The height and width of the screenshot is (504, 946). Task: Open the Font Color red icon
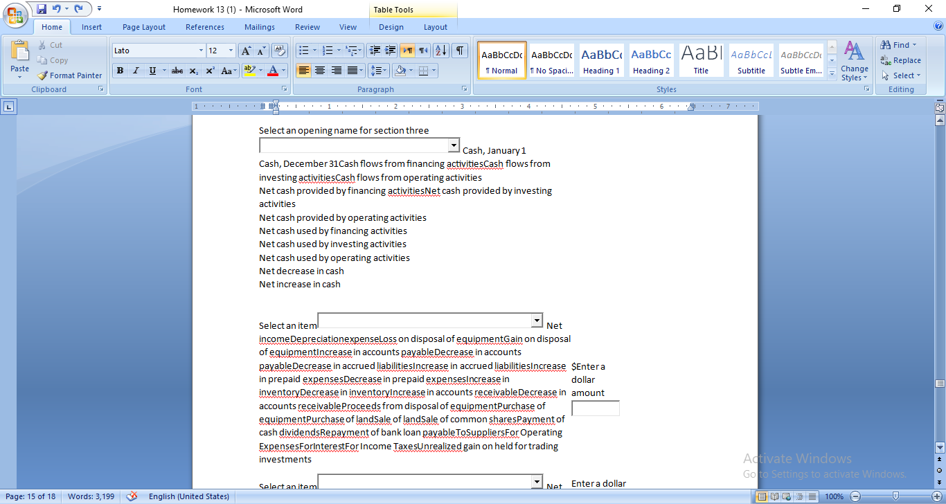pyautogui.click(x=274, y=71)
